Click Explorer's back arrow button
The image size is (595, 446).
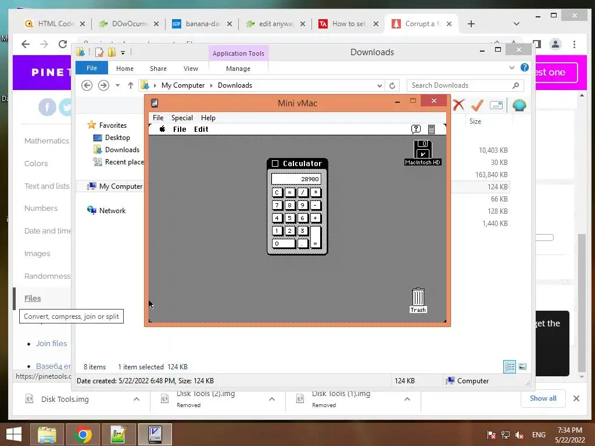87,85
